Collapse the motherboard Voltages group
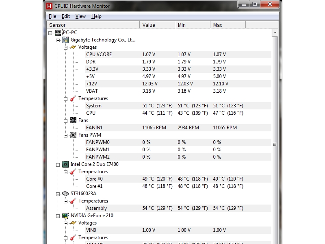Screen dimensions: 325x244 pos(65,48)
